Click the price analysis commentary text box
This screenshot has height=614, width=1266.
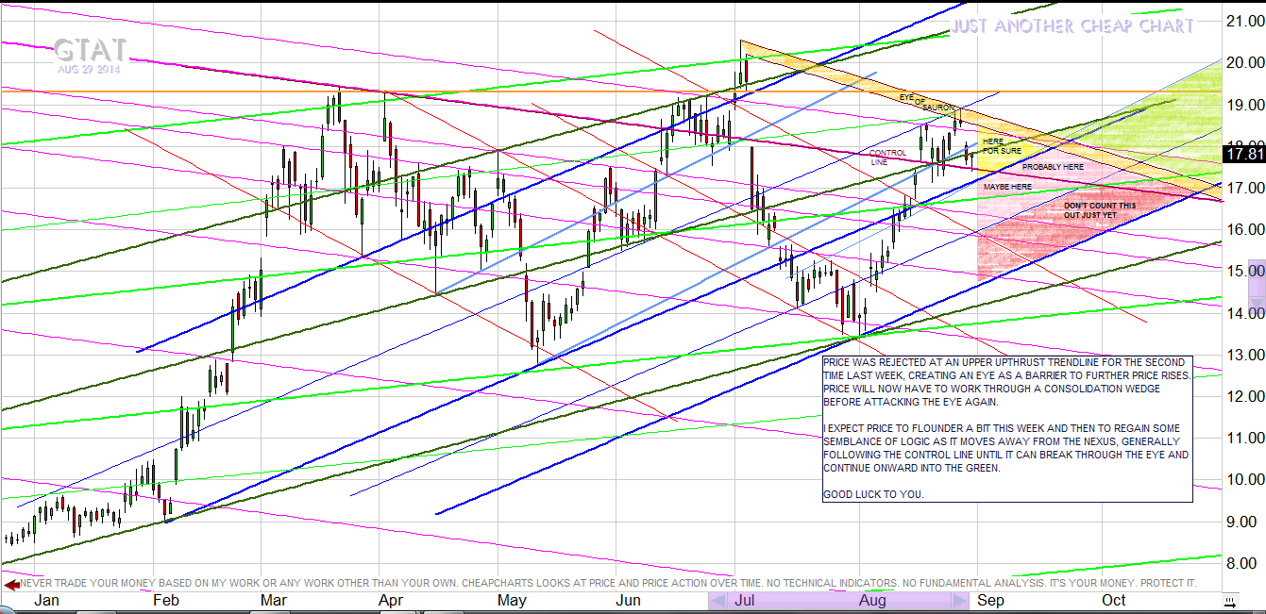click(x=1007, y=428)
